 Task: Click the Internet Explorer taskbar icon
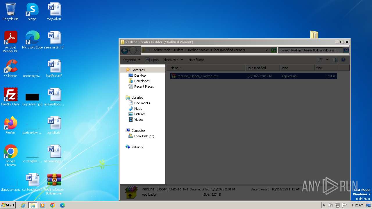coord(23,205)
